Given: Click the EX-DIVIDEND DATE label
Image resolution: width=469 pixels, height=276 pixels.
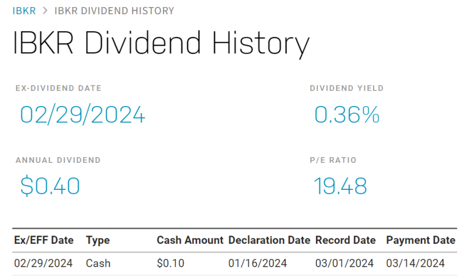Looking at the screenshot, I should coord(59,88).
